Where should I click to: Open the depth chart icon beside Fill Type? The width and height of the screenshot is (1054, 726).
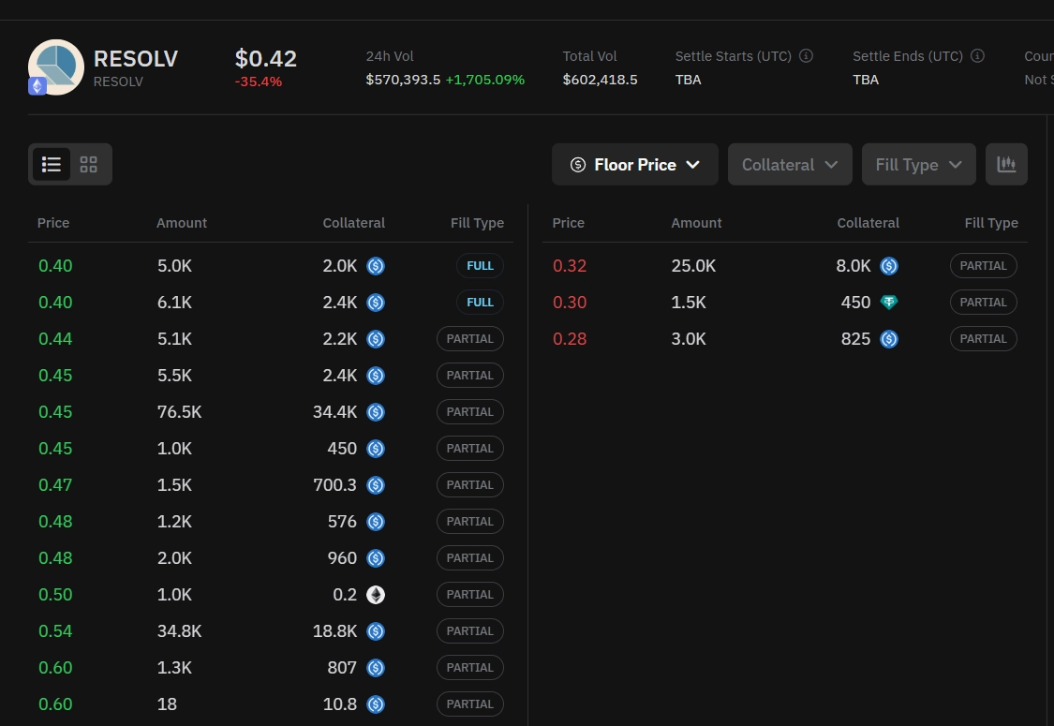[1006, 164]
